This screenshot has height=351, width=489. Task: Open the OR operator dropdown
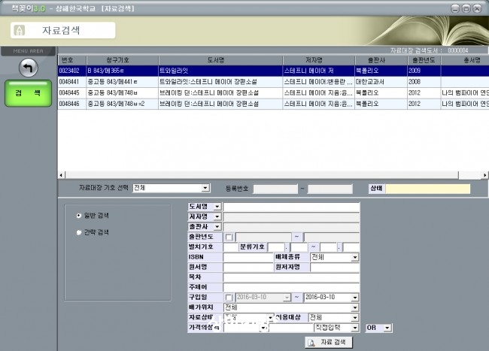click(387, 328)
